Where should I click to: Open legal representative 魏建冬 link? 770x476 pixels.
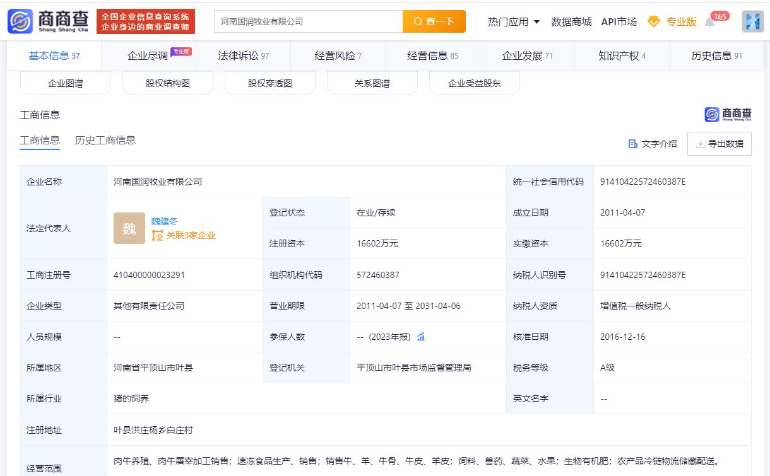click(165, 221)
